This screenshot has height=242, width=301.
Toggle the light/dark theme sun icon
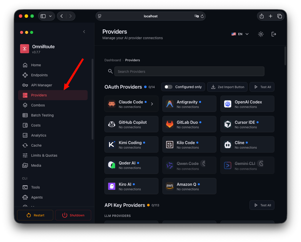point(261,34)
